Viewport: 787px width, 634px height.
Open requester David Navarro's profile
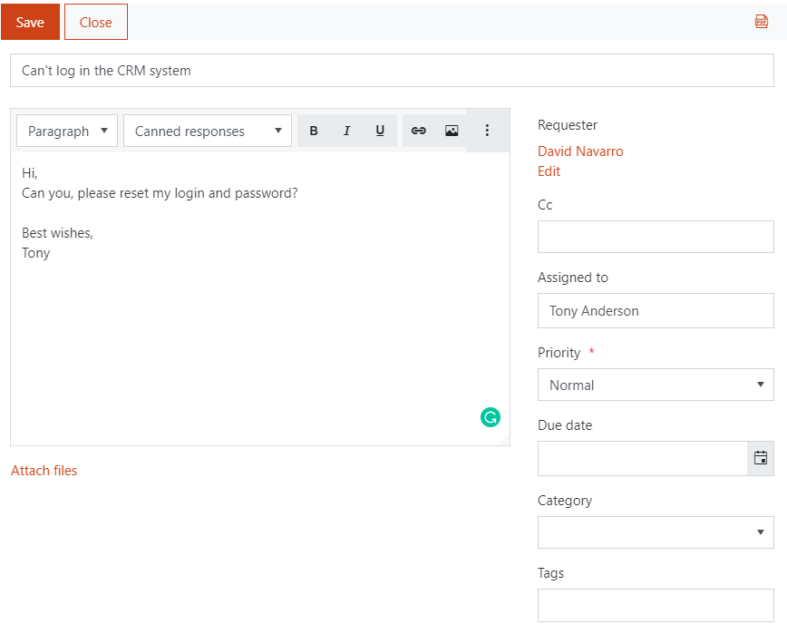[x=580, y=151]
